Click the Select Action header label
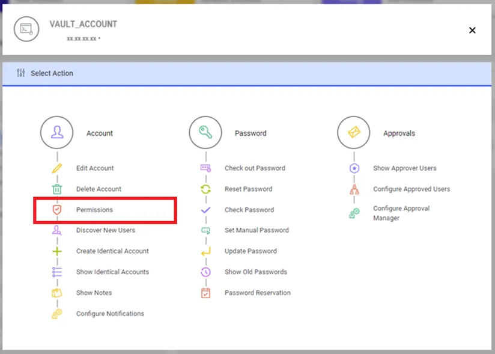 (52, 73)
